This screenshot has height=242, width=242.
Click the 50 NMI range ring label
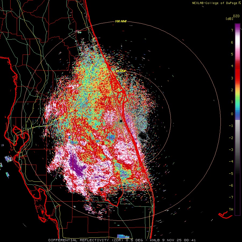click(121, 71)
